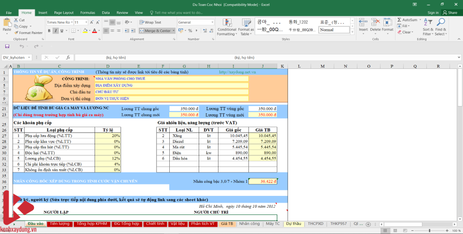Switch to the Page Layout ribbon tab
Image resolution: width=463 pixels, height=234 pixels.
pyautogui.click(x=63, y=12)
